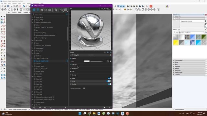Select the Chrome material in list
This screenshot has width=207, height=116.
[38, 64]
